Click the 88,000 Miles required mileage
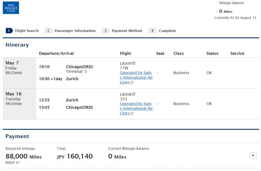Viewport: 261px width, 171px height. point(23,156)
